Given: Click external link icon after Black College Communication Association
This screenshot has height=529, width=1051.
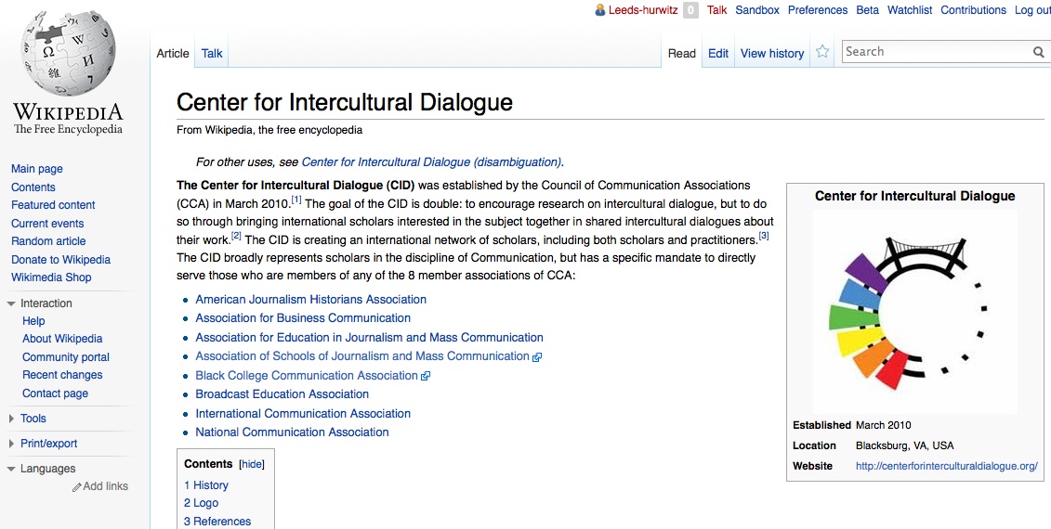Looking at the screenshot, I should [426, 376].
